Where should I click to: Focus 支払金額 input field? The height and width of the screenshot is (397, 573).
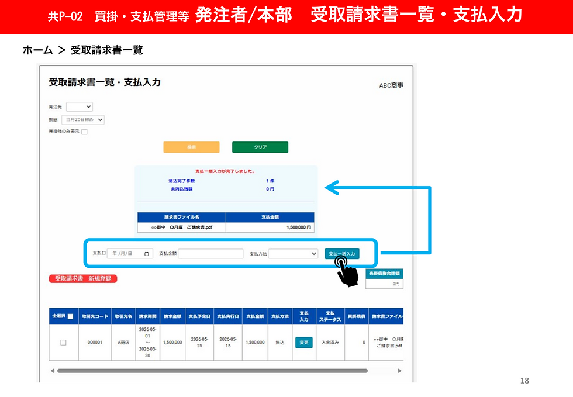pyautogui.click(x=210, y=254)
